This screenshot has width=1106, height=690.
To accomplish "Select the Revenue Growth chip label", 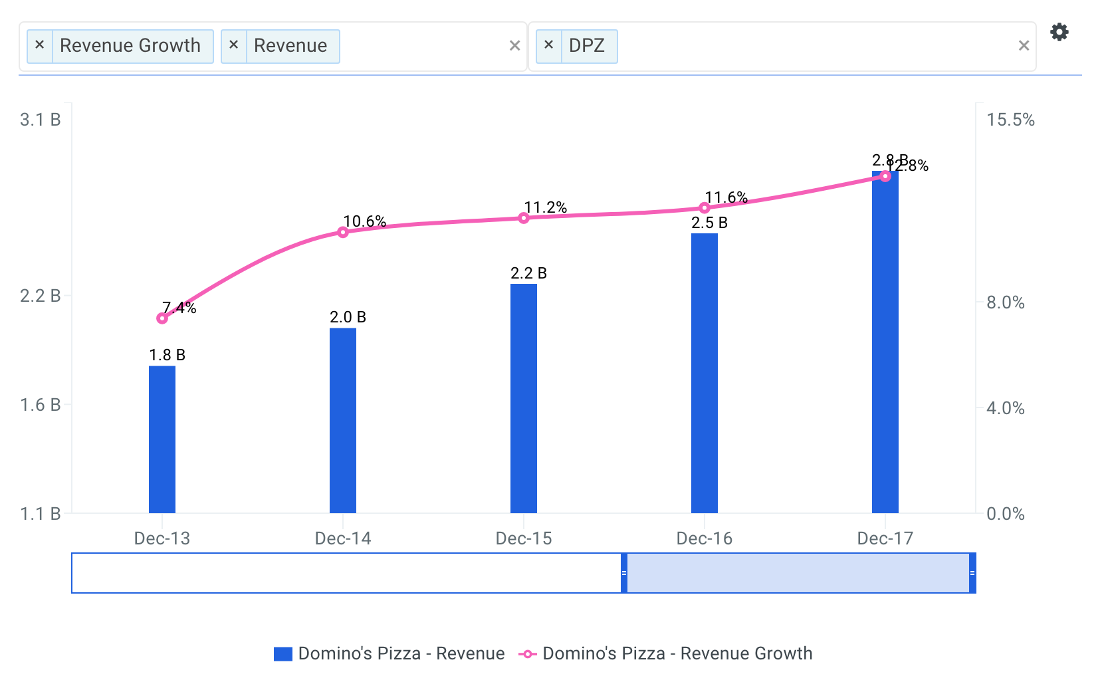I will pyautogui.click(x=130, y=45).
